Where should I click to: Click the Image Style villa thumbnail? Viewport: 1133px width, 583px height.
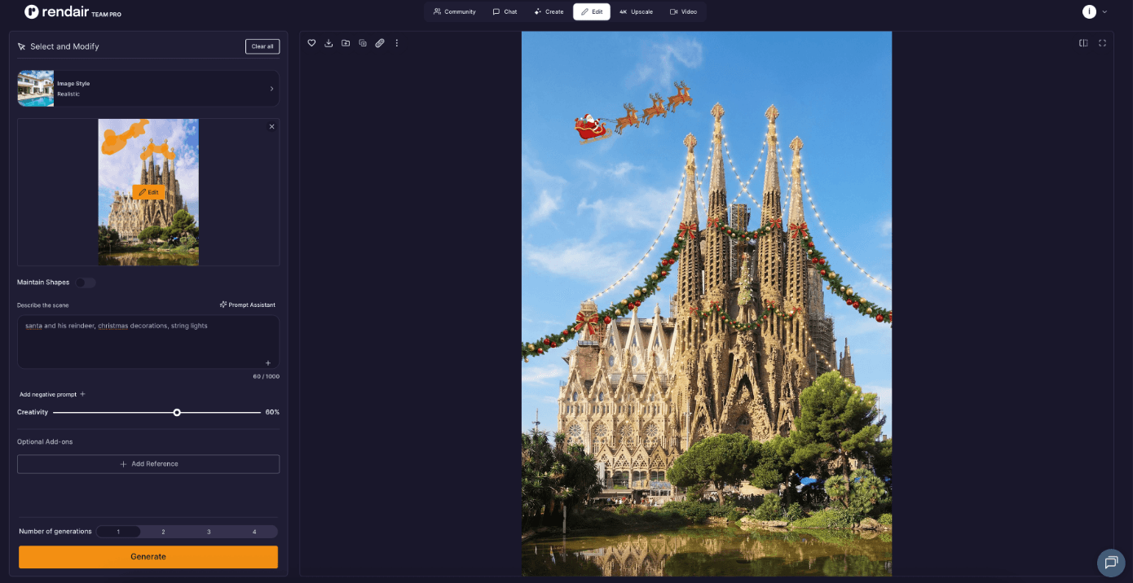[x=36, y=89]
